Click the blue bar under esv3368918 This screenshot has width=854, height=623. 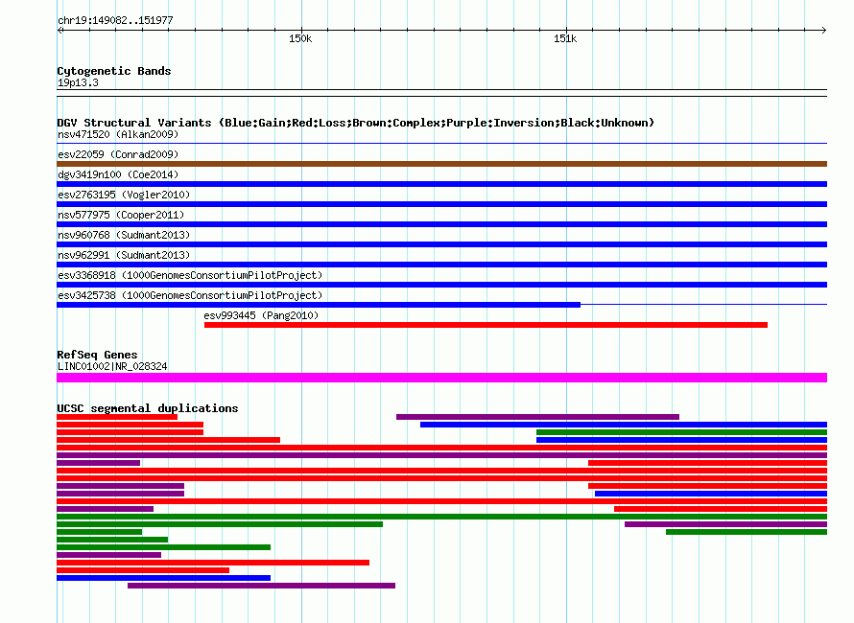click(x=441, y=285)
